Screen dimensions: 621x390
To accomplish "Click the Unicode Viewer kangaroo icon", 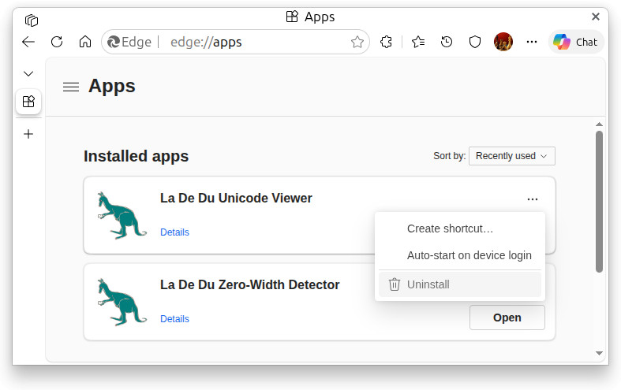I will [x=122, y=216].
